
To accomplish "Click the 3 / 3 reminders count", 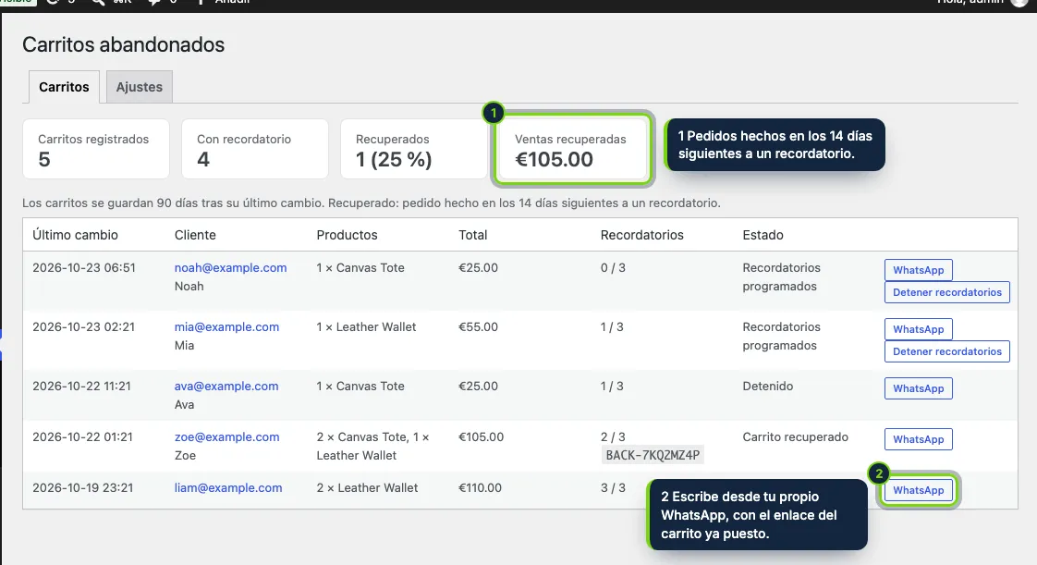I will coord(613,487).
